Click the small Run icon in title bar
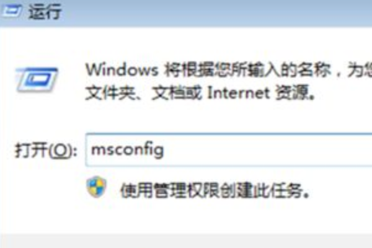The height and width of the screenshot is (248, 372). tap(11, 11)
